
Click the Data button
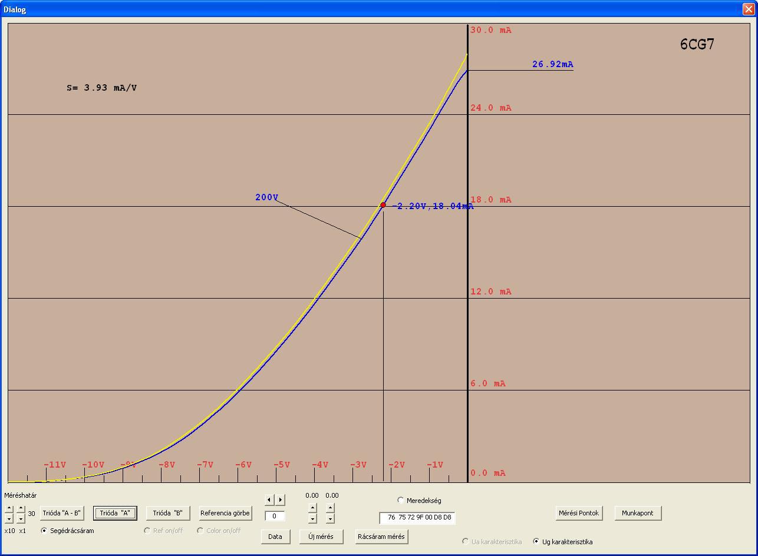275,537
